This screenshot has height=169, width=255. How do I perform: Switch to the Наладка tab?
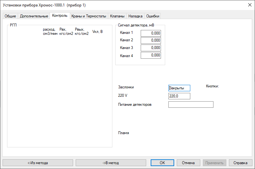[x=135, y=16]
